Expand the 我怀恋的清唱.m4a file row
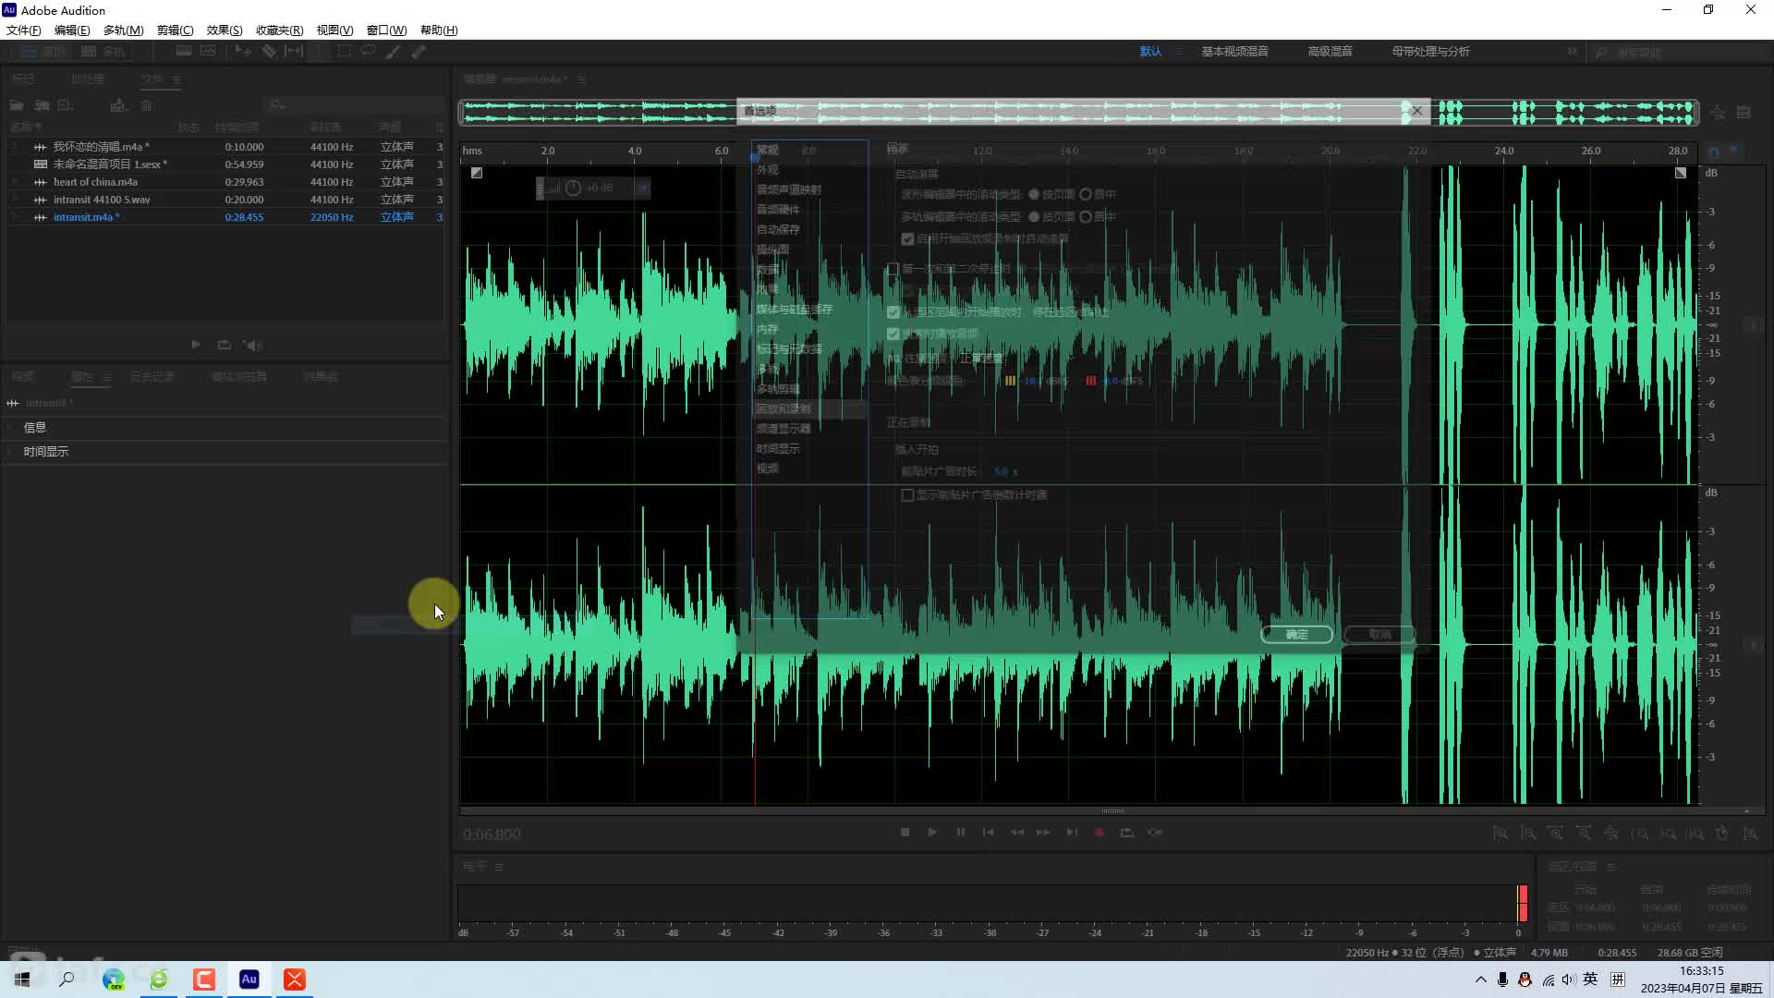The width and height of the screenshot is (1774, 998). coord(14,147)
